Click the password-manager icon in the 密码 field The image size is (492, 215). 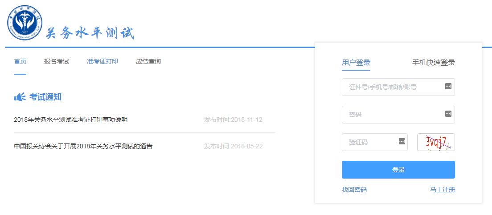coord(448,114)
